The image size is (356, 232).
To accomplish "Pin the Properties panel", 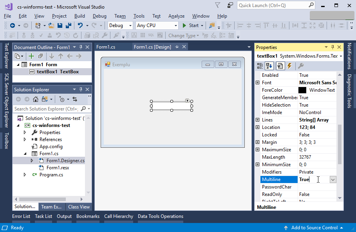I will tap(333, 47).
